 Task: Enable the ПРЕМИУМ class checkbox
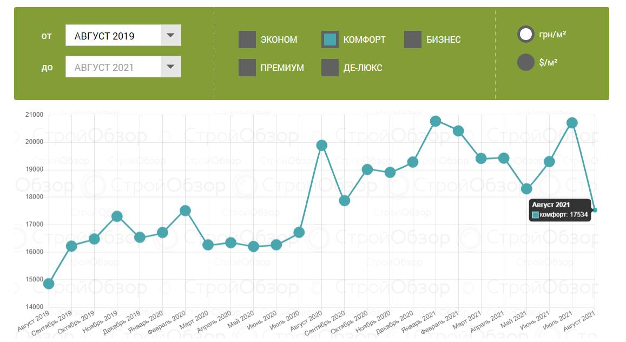pyautogui.click(x=247, y=68)
